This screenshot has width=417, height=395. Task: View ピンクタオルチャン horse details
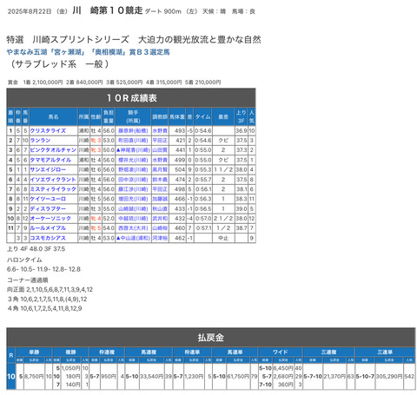pyautogui.click(x=53, y=150)
